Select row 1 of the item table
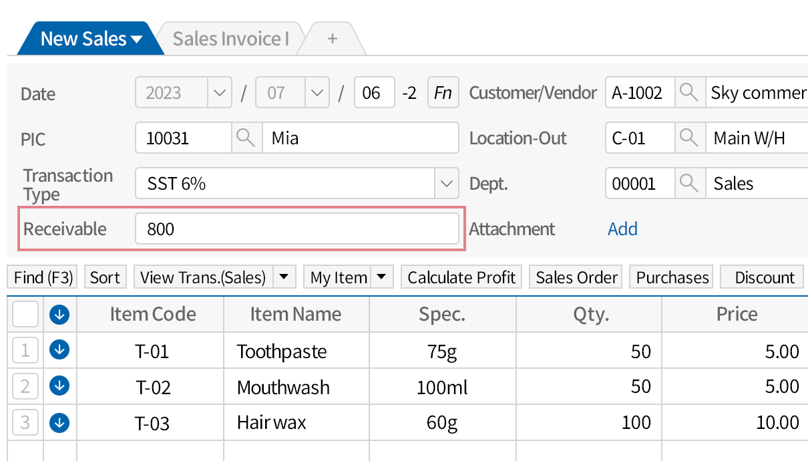This screenshot has width=808, height=461. (25, 349)
